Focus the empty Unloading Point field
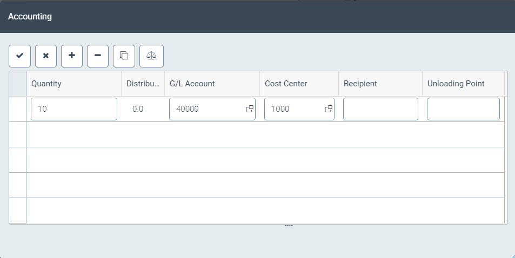This screenshot has height=258, width=515. tap(463, 109)
